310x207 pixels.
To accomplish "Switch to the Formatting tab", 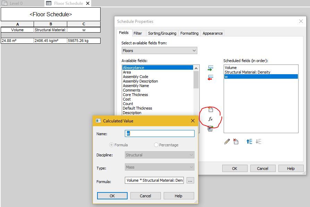I will point(189,33).
